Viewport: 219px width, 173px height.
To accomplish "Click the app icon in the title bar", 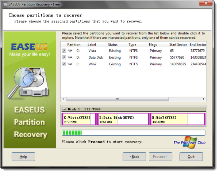I will point(5,4).
